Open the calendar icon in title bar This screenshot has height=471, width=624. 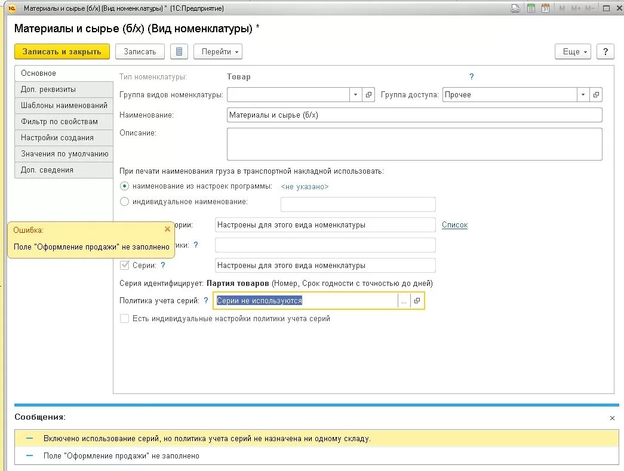[x=545, y=8]
